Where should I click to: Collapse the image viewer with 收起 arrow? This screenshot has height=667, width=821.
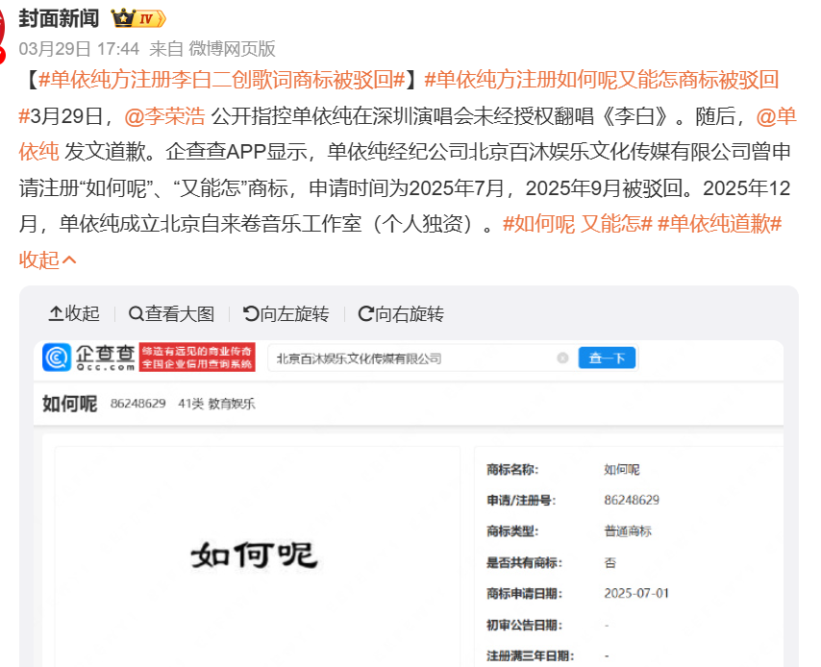pyautogui.click(x=74, y=313)
